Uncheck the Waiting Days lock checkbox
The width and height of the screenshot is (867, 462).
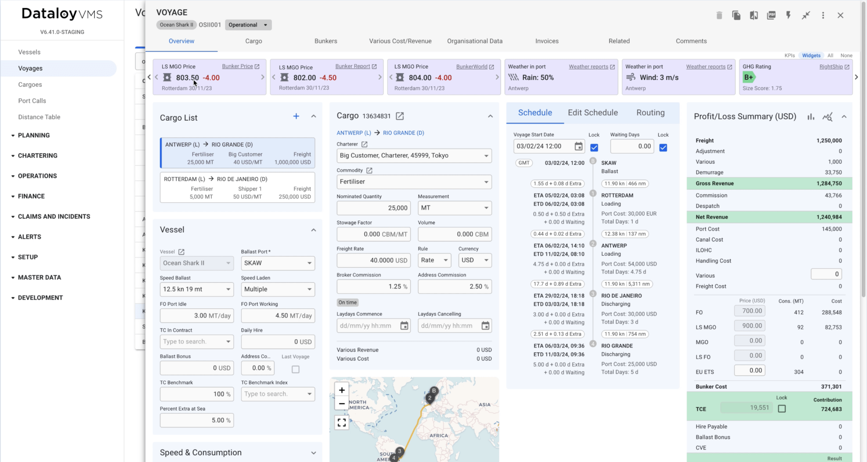click(663, 147)
